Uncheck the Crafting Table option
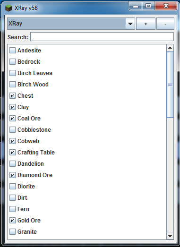Screen dimensions: 180x247 click(x=12, y=153)
